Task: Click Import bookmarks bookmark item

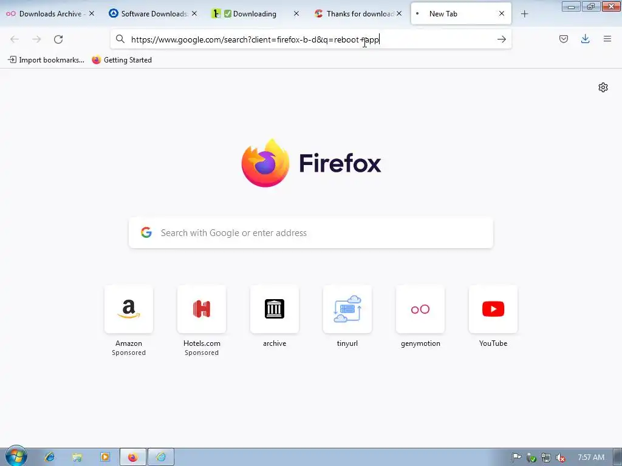Action: point(46,60)
